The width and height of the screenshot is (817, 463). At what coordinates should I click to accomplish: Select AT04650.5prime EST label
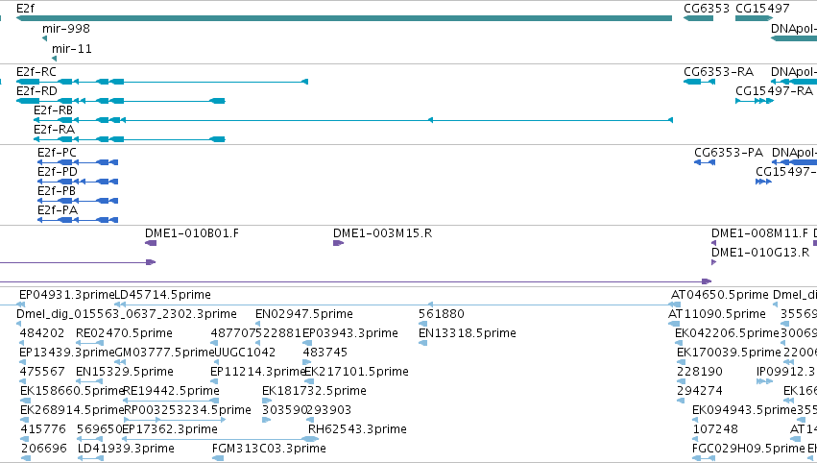pos(720,295)
